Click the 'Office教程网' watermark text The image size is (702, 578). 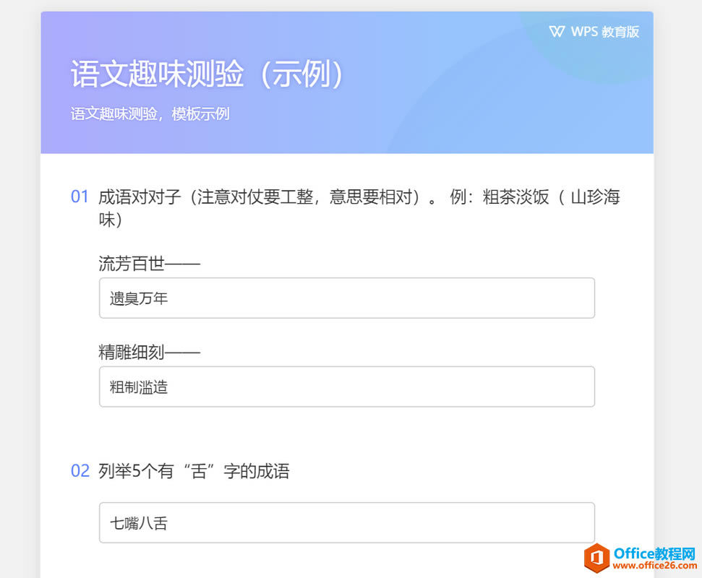click(654, 554)
